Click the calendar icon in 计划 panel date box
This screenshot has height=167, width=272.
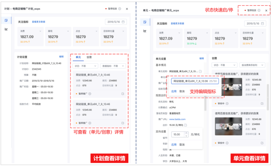click(x=123, y=22)
